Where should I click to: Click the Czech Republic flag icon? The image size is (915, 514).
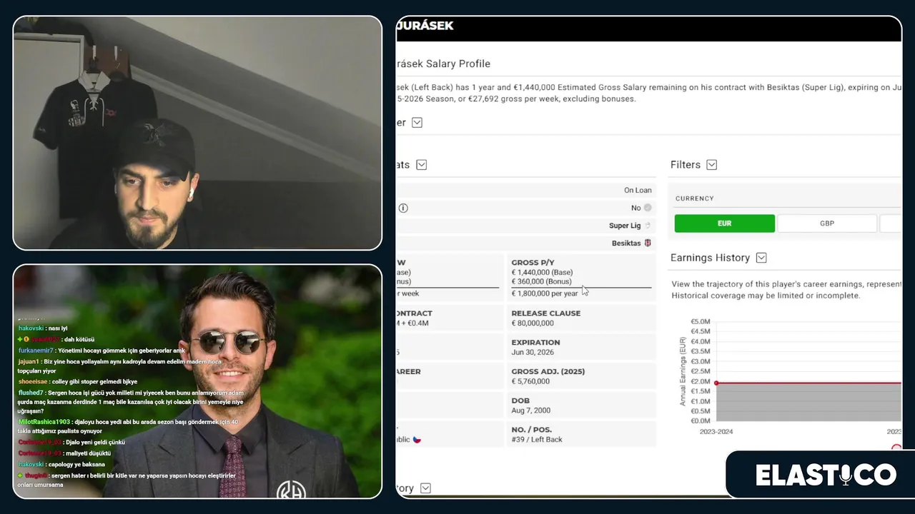pos(417,440)
